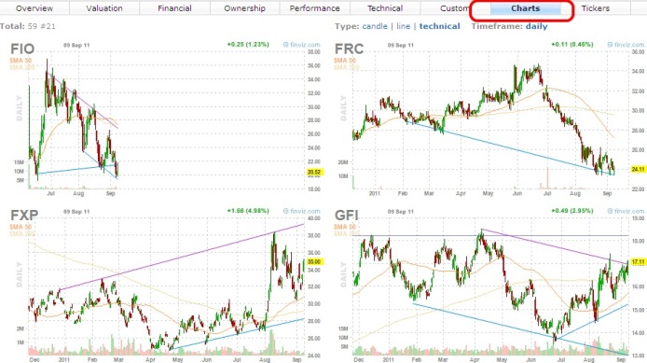Click the FRC ticker label
647x363 pixels.
(x=349, y=49)
